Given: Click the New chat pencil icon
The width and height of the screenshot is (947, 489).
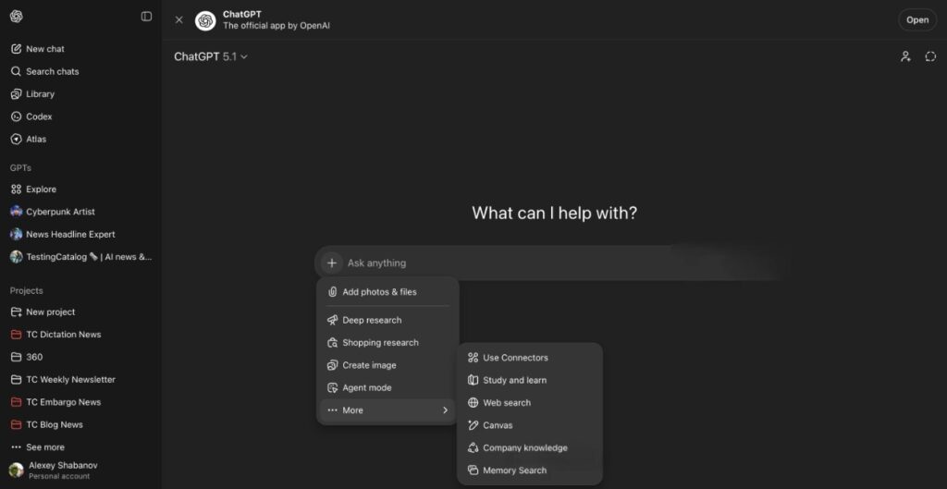Looking at the screenshot, I should 17,49.
